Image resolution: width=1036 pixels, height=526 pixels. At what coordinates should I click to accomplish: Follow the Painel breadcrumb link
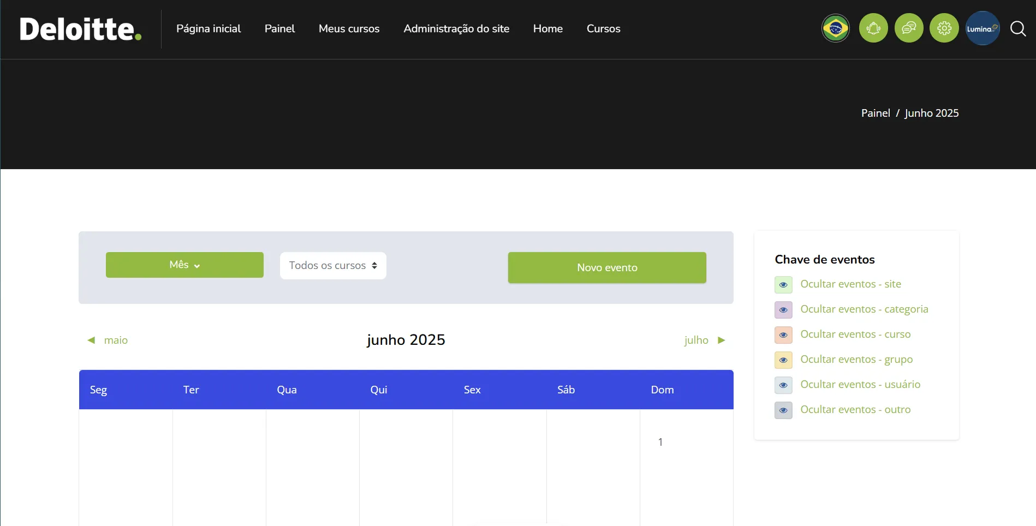click(x=875, y=113)
